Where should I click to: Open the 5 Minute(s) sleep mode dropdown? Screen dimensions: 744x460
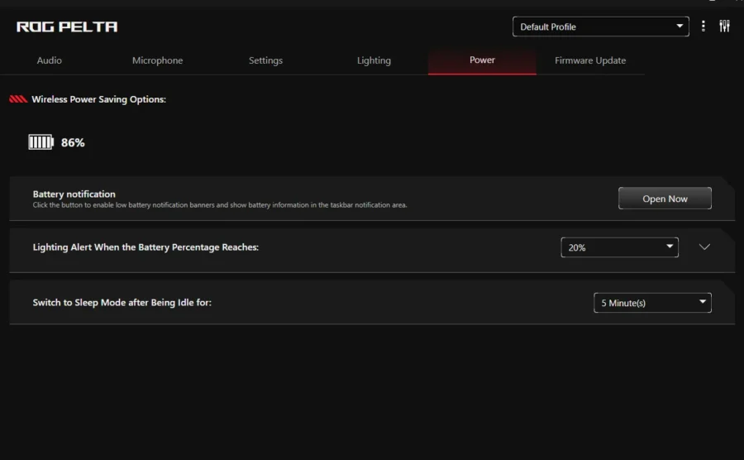coord(652,303)
